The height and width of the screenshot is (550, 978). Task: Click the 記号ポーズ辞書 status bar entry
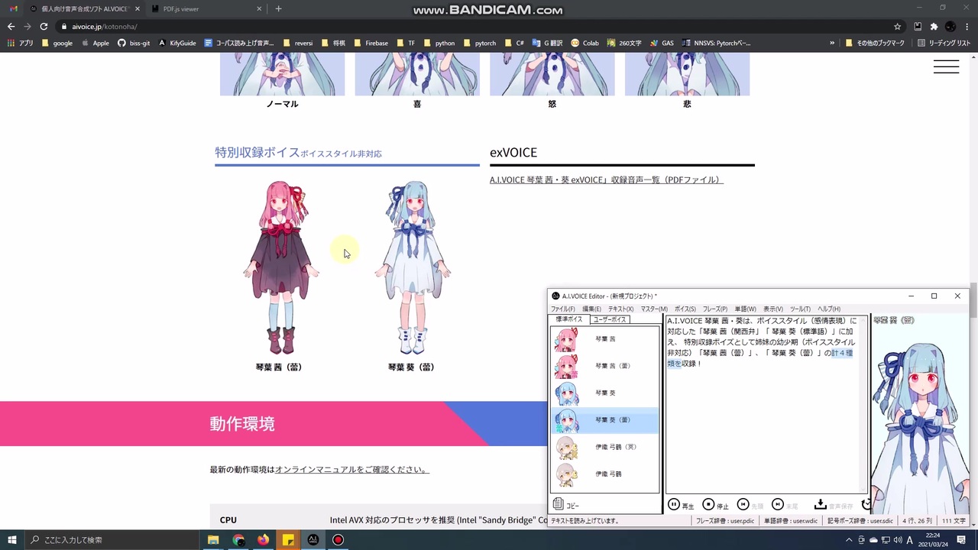point(860,521)
